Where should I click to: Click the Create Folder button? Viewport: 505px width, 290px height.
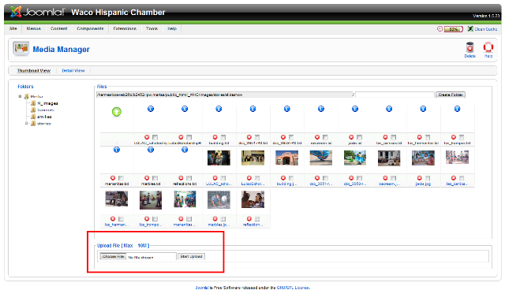pos(451,95)
